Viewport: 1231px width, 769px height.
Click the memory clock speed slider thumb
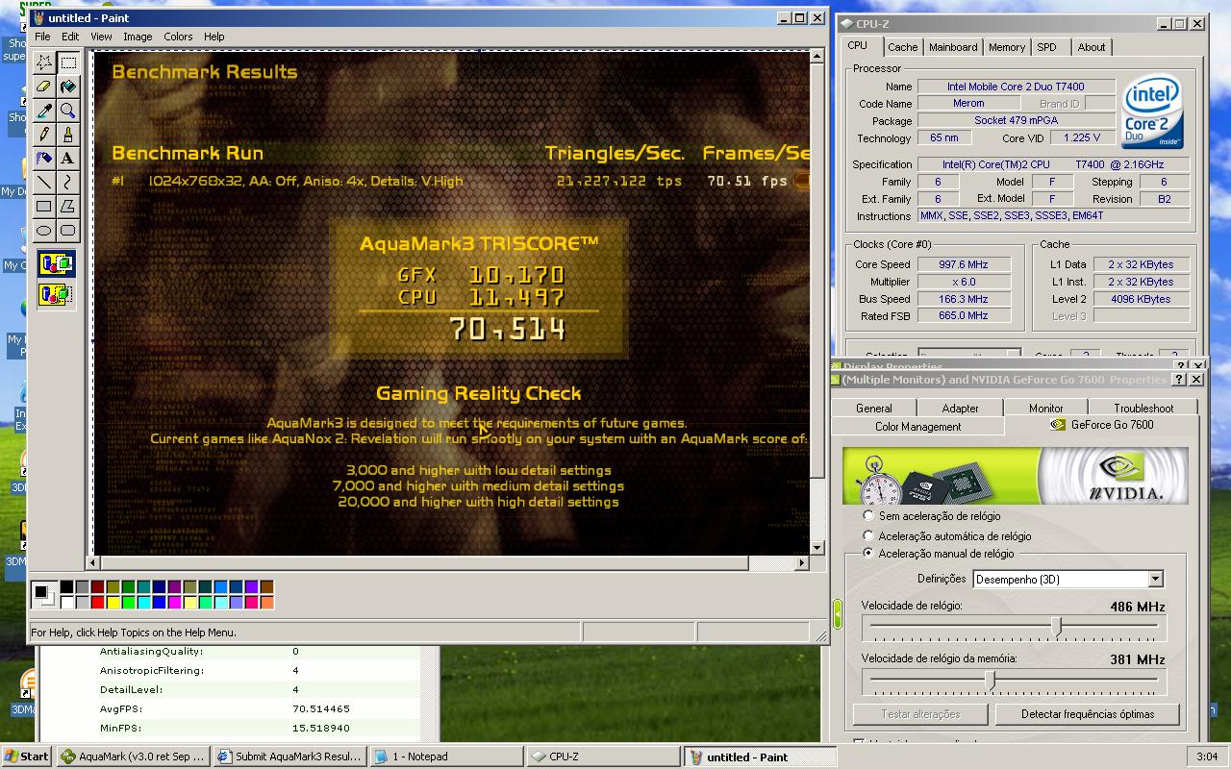990,680
